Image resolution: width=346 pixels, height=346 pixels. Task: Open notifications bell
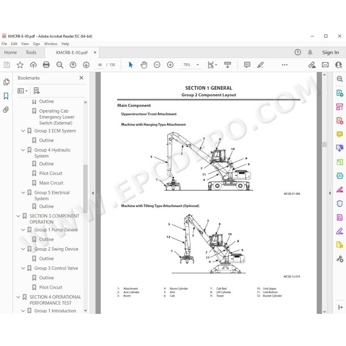pyautogui.click(x=310, y=52)
